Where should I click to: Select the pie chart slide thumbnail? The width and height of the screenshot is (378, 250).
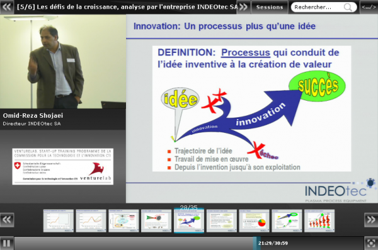[x=254, y=220]
